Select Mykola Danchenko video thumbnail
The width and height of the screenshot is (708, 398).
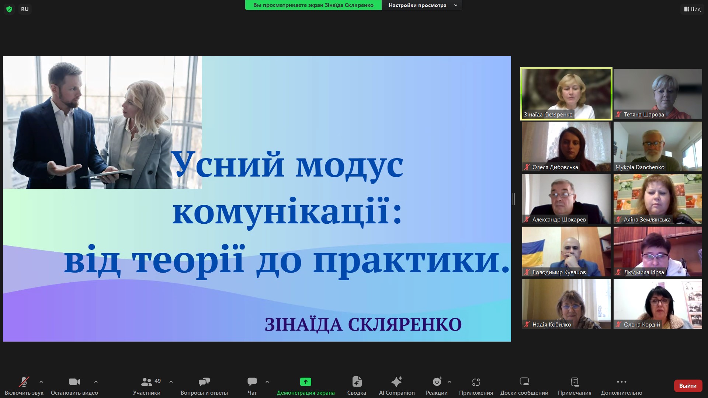point(657,146)
